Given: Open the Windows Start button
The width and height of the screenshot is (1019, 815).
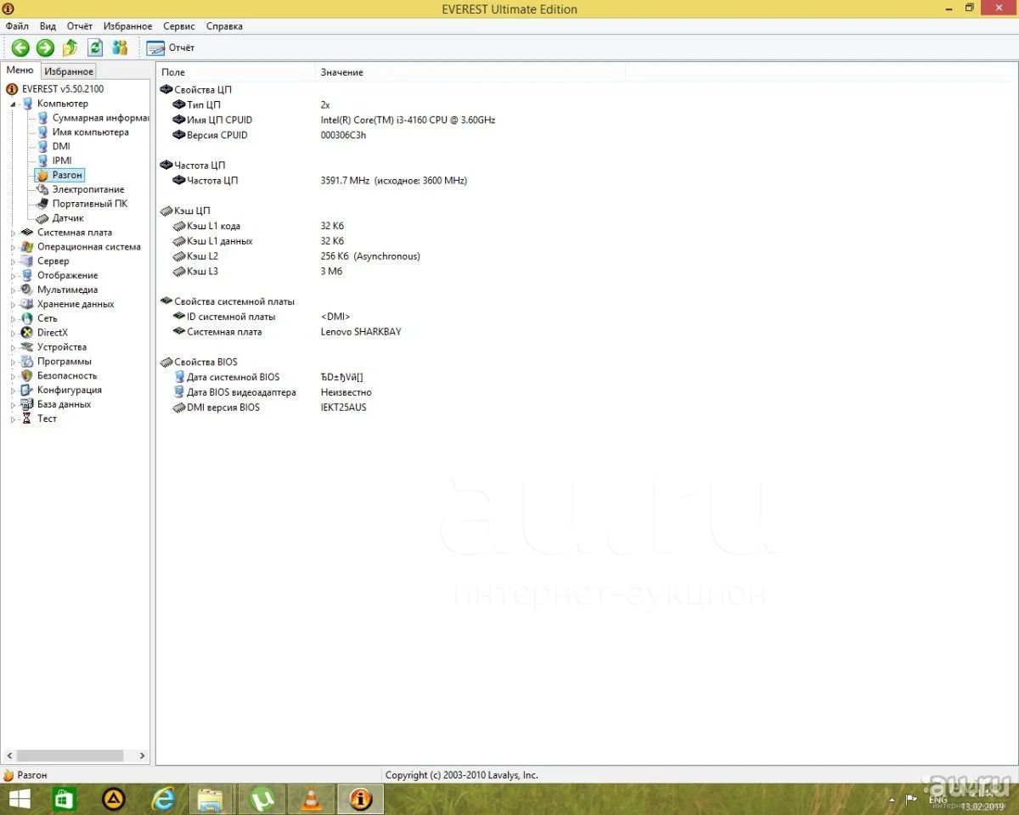Looking at the screenshot, I should coord(20,799).
